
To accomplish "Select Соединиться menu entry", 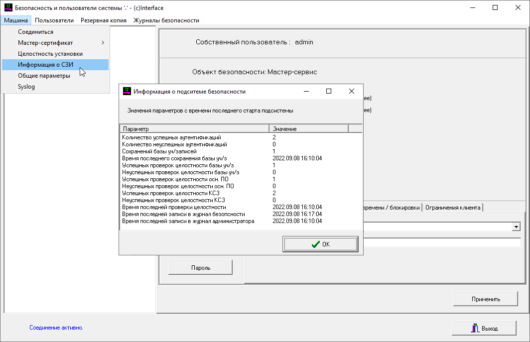I will (x=35, y=32).
